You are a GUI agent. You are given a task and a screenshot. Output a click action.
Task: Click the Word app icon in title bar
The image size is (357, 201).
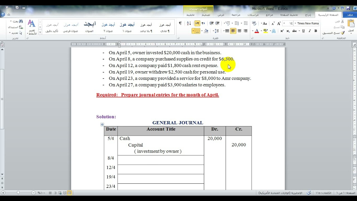tap(355, 8)
